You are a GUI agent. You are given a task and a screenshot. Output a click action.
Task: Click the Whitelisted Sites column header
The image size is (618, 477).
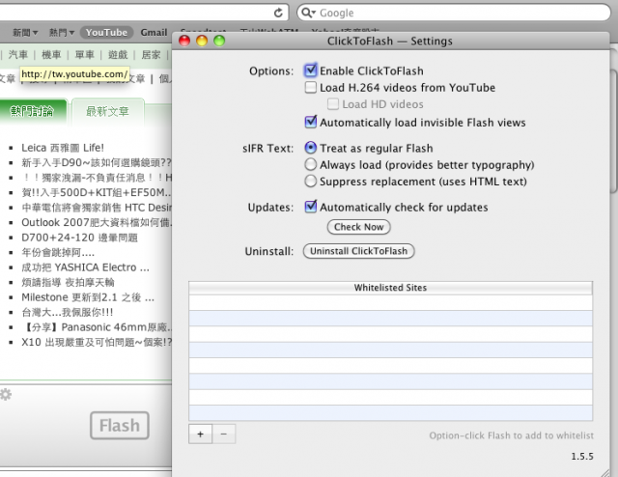coord(390,288)
